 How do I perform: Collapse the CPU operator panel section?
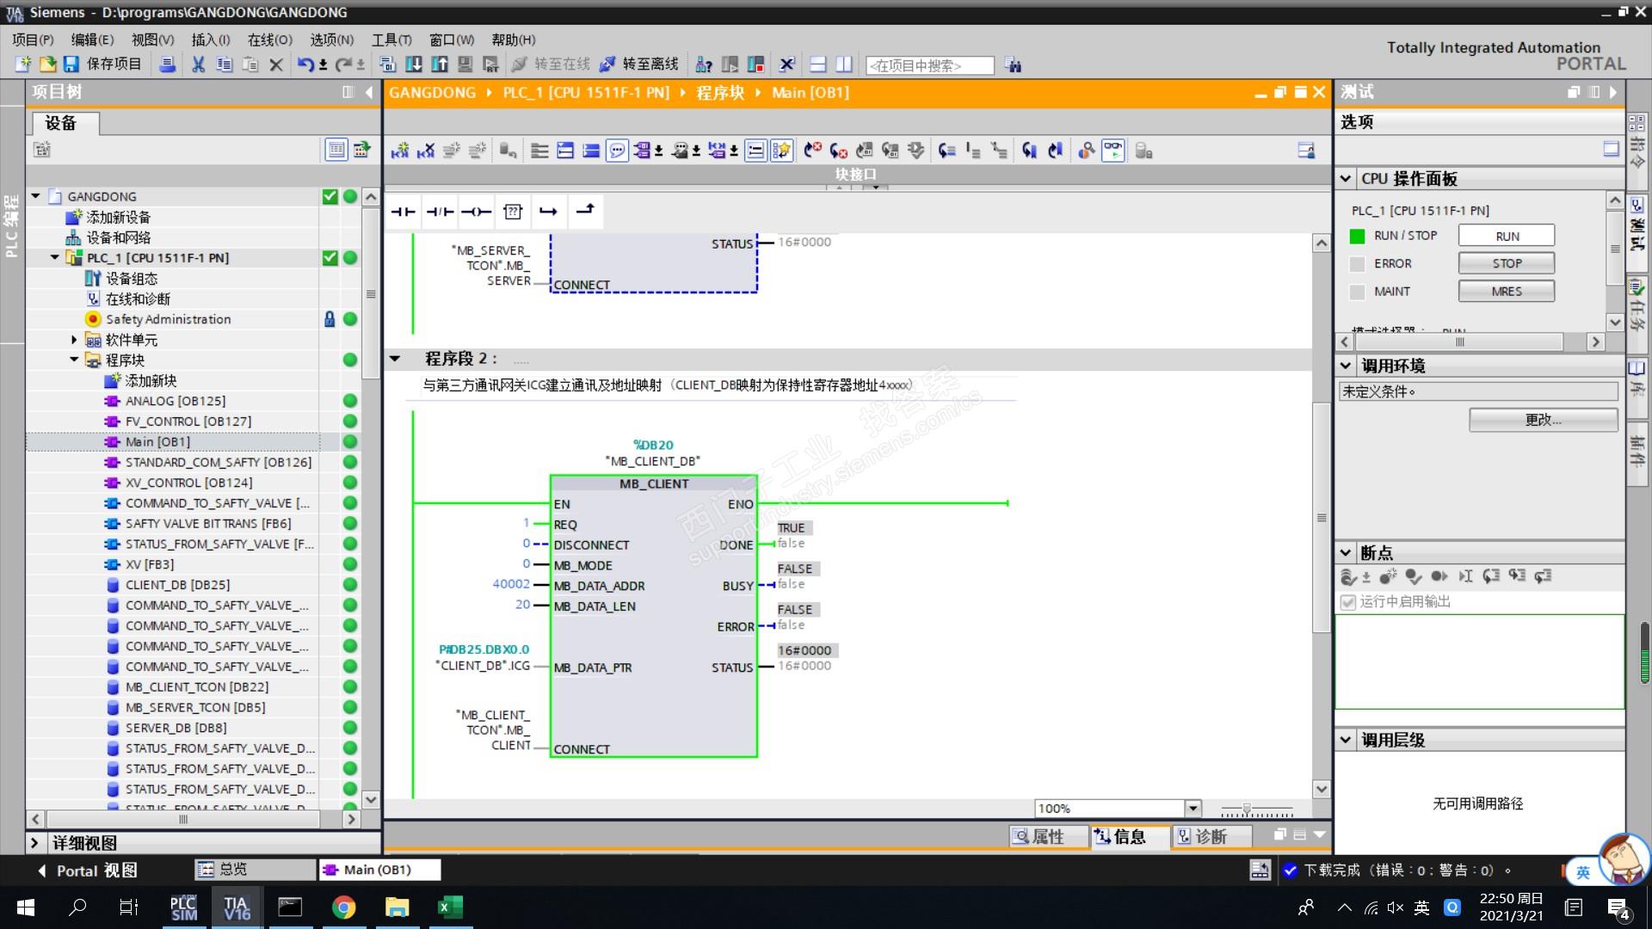click(x=1346, y=179)
